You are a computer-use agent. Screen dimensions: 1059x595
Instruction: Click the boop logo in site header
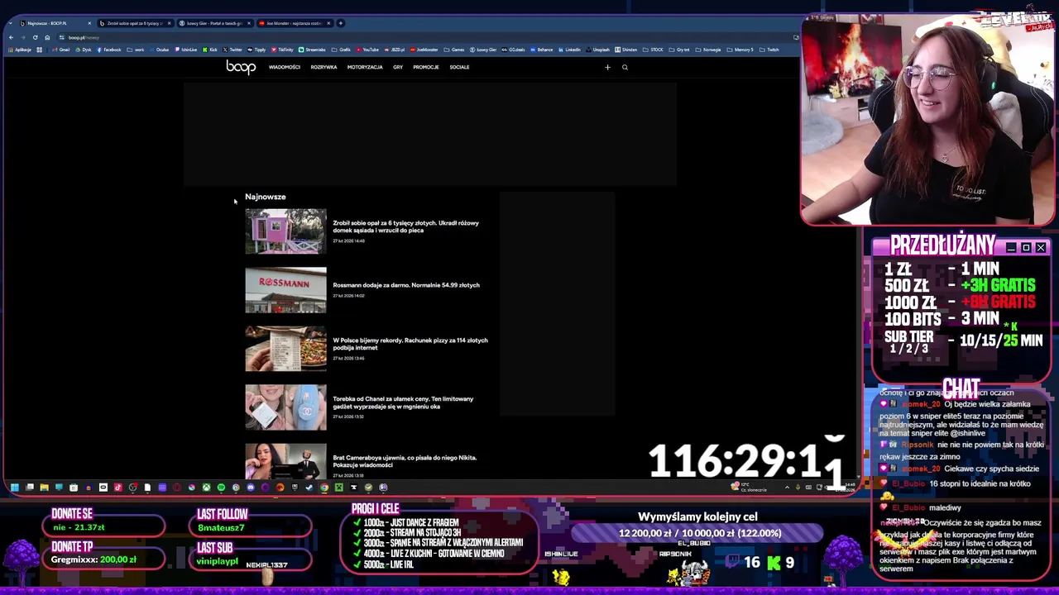[x=241, y=67]
